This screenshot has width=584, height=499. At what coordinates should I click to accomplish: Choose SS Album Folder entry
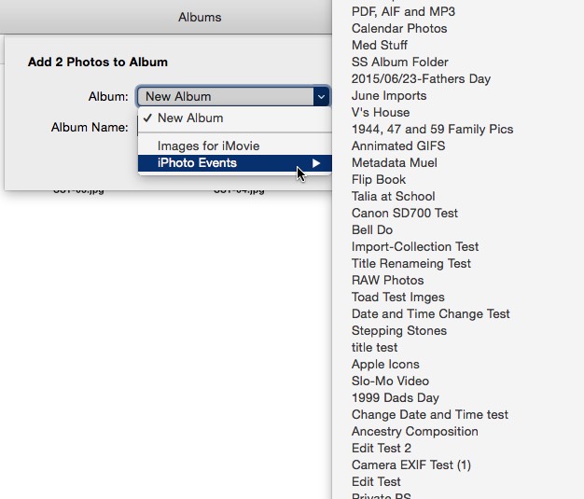(400, 62)
